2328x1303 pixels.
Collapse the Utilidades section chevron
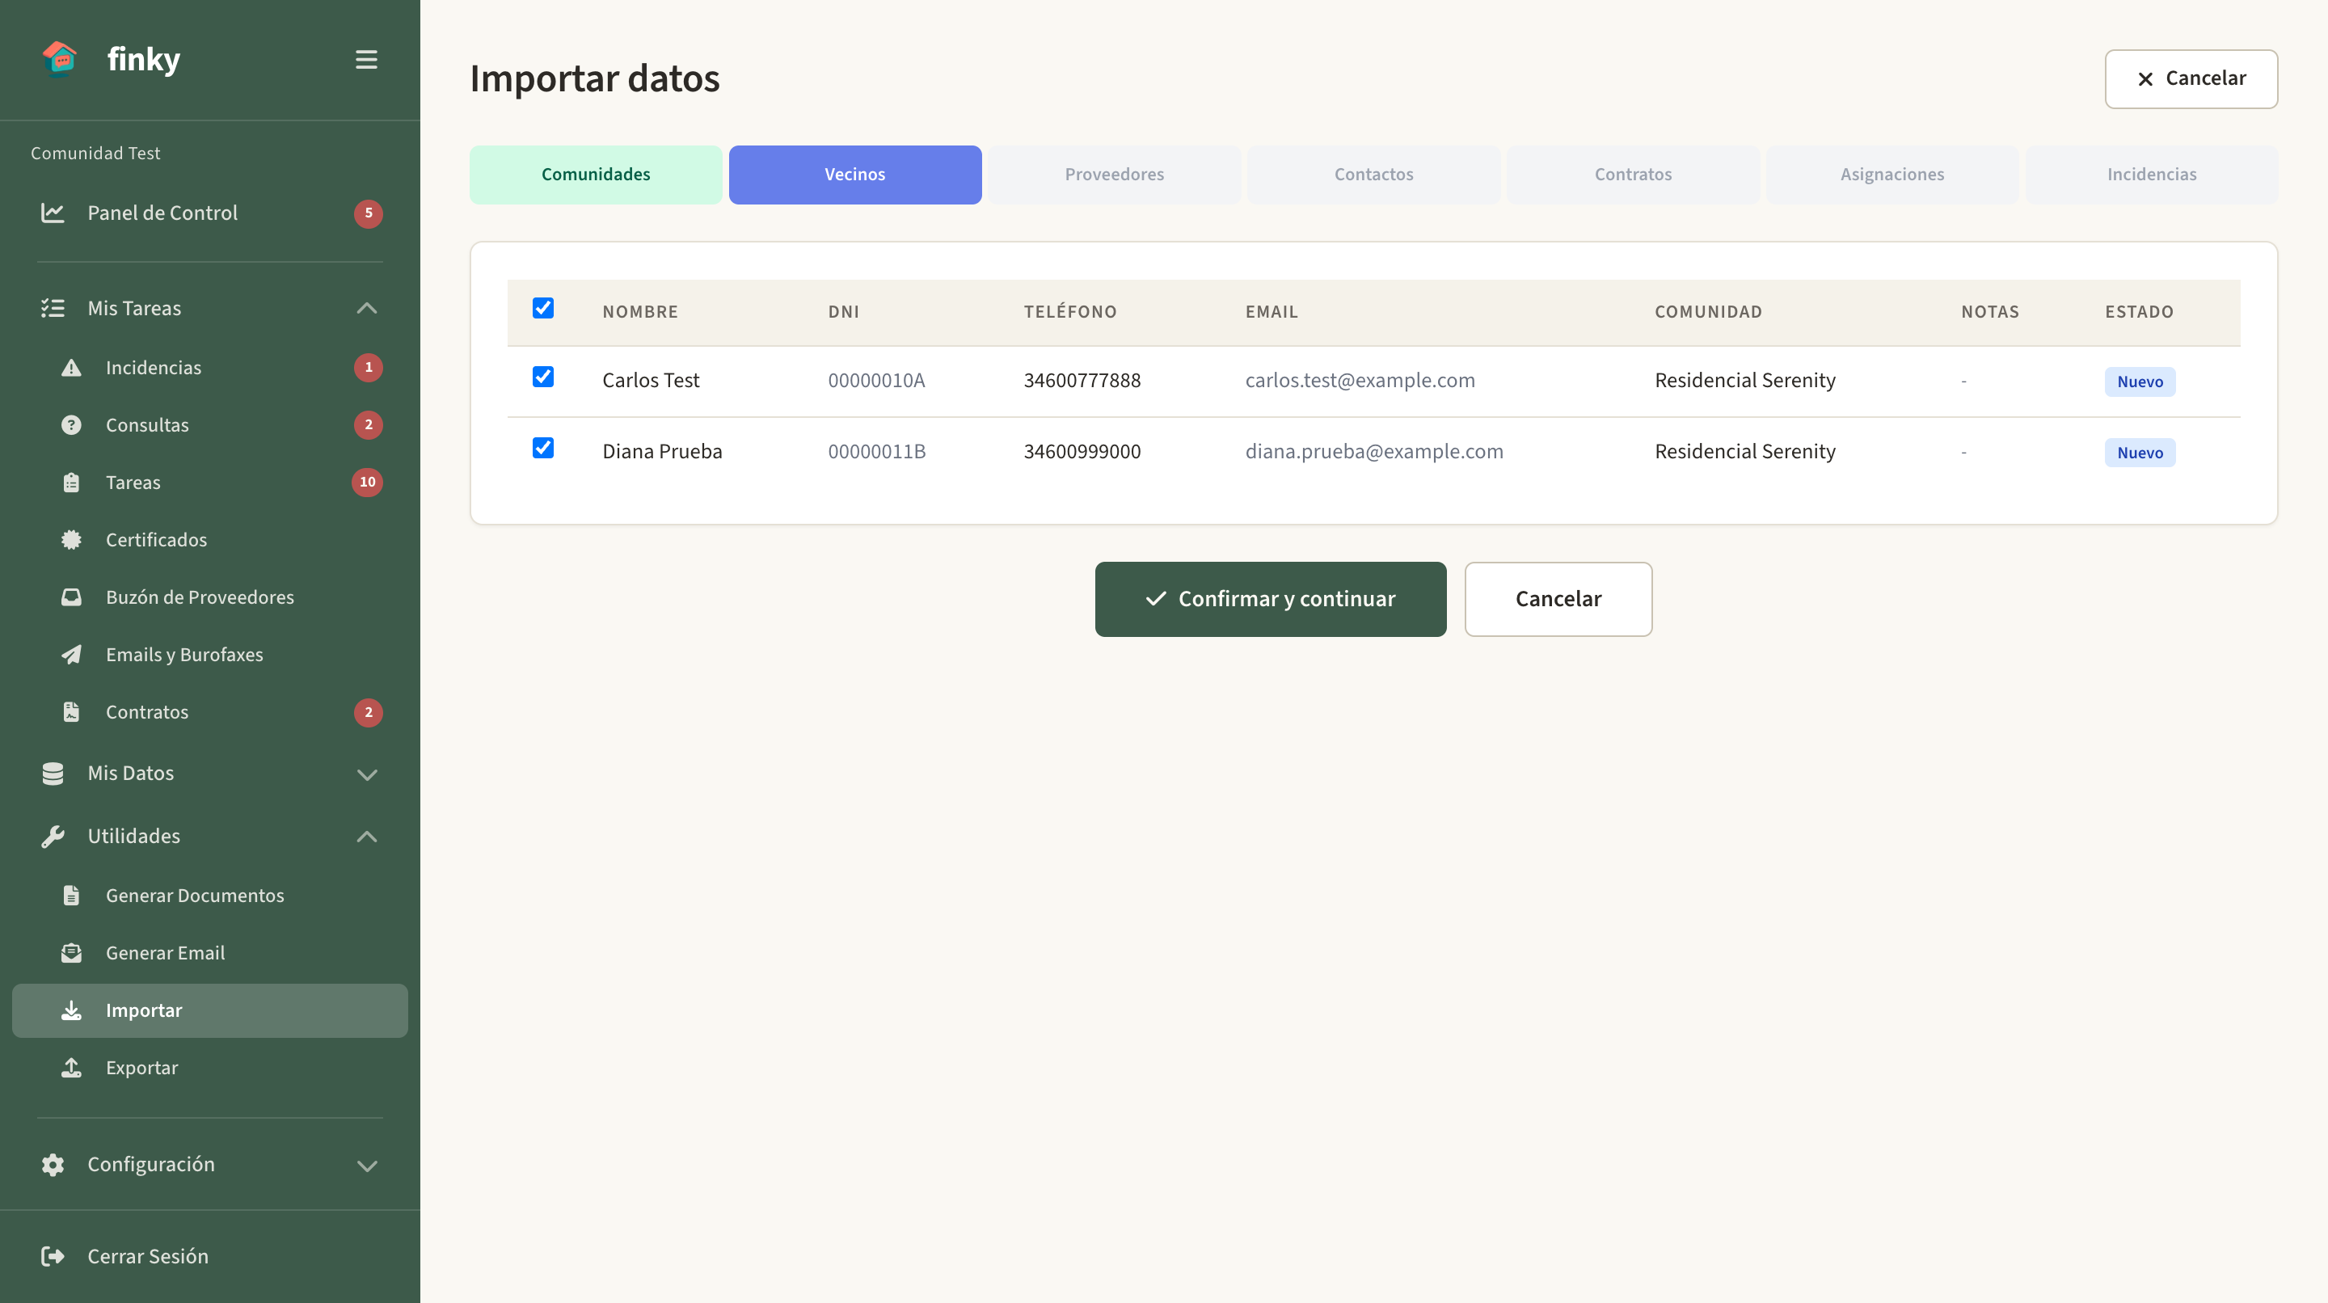(x=367, y=837)
